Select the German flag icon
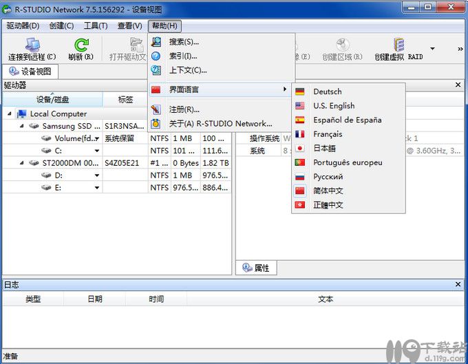The height and width of the screenshot is (364, 468). pyautogui.click(x=300, y=92)
